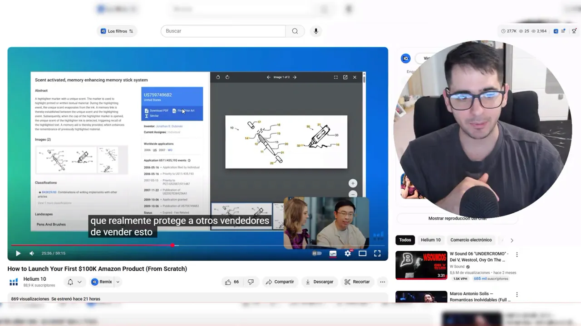Click the blue IQ icon above the chat panel
The height and width of the screenshot is (326, 581).
tap(406, 58)
